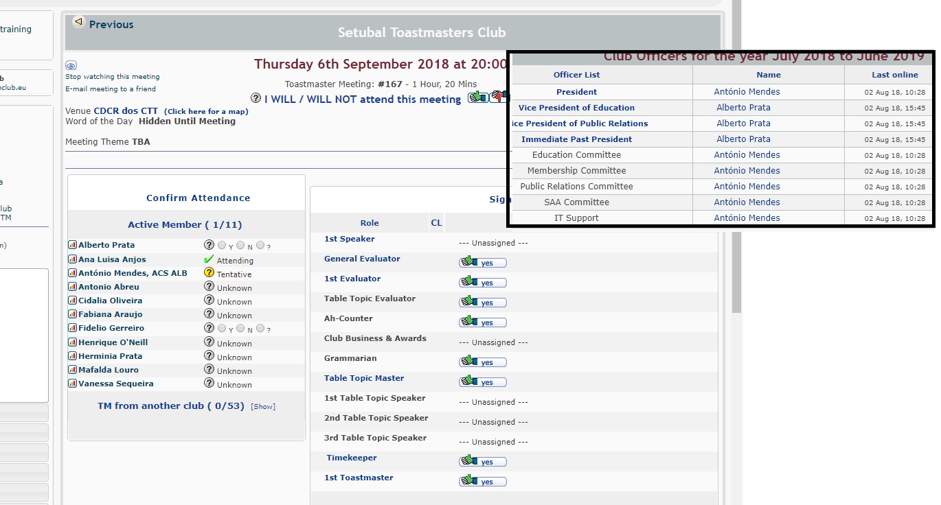Open stats icon beside Herminia Prata

[x=72, y=356]
